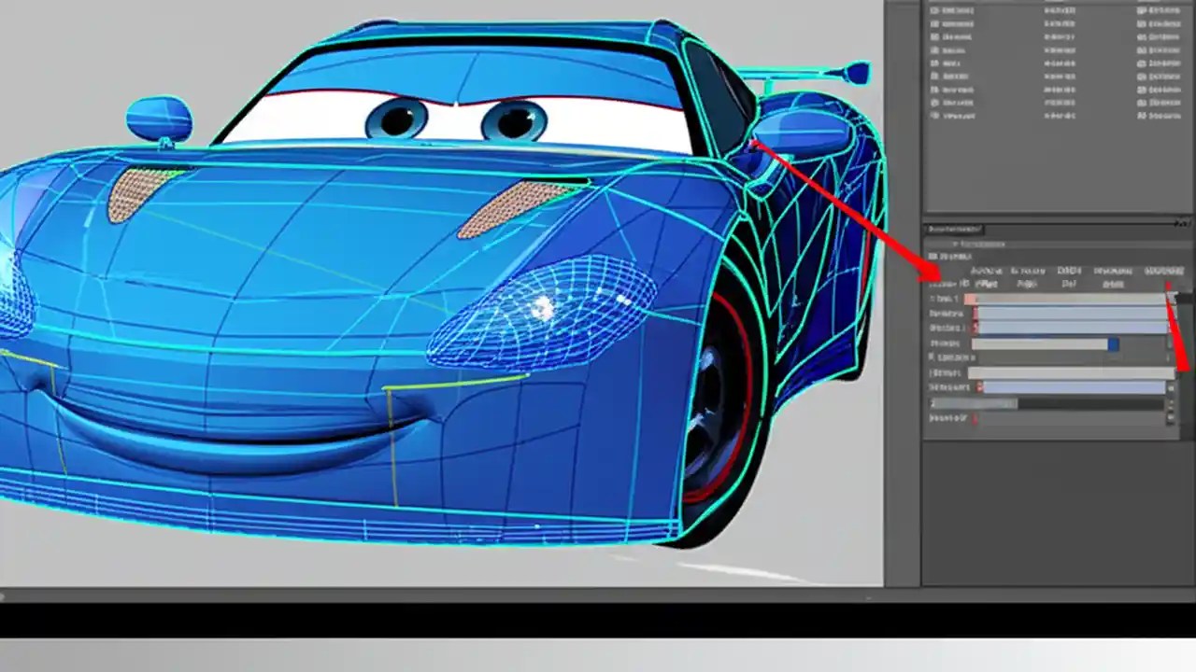Select the icon at the start of the second list row

click(x=934, y=24)
